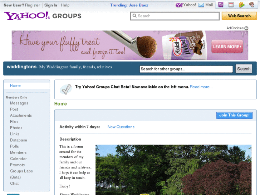Select Home in the left menu
Viewport: 260px width, 195px height.
[15, 86]
